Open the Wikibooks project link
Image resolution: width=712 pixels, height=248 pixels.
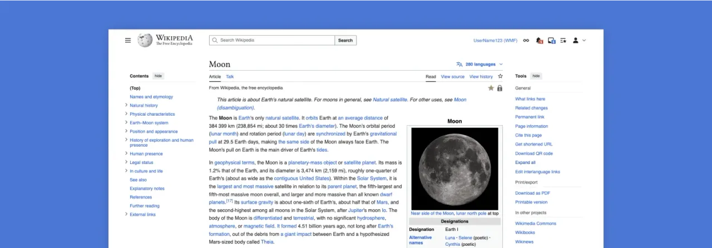pos(526,232)
